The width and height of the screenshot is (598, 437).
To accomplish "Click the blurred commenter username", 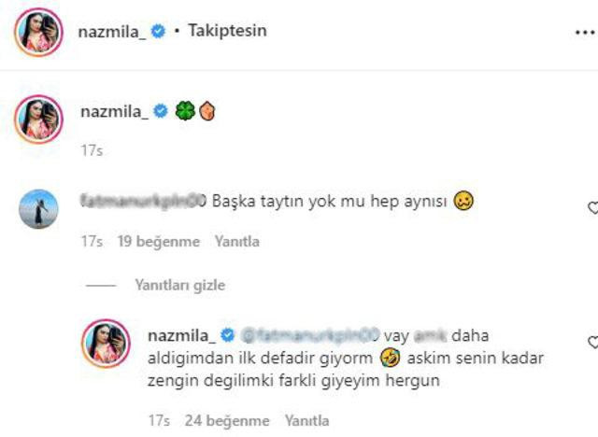I will tap(143, 200).
